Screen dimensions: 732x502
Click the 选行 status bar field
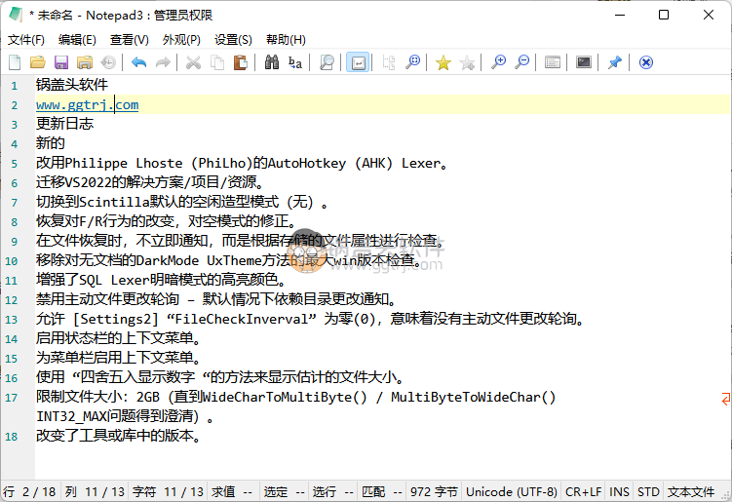[332, 491]
